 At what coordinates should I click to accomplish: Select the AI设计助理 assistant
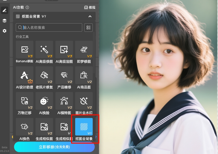tap(24, 75)
